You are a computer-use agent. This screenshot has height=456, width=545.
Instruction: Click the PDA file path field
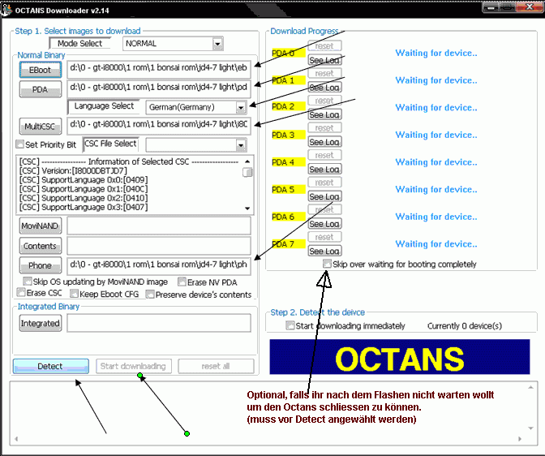pos(159,88)
